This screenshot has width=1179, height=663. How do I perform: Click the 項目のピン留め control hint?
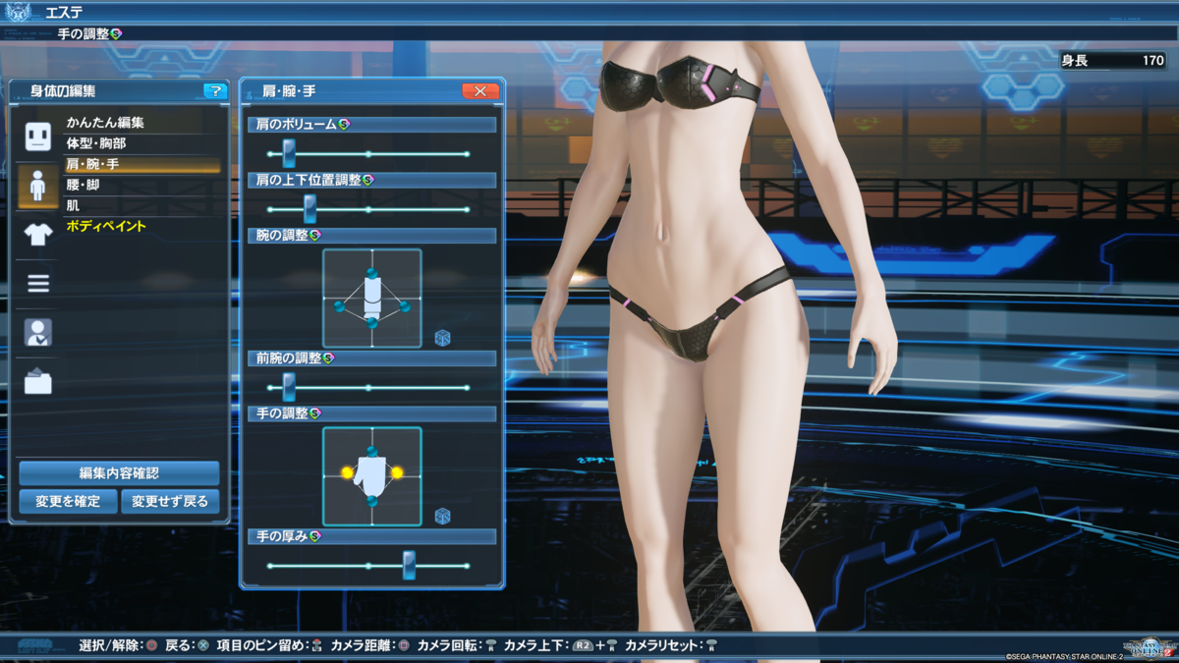(269, 645)
